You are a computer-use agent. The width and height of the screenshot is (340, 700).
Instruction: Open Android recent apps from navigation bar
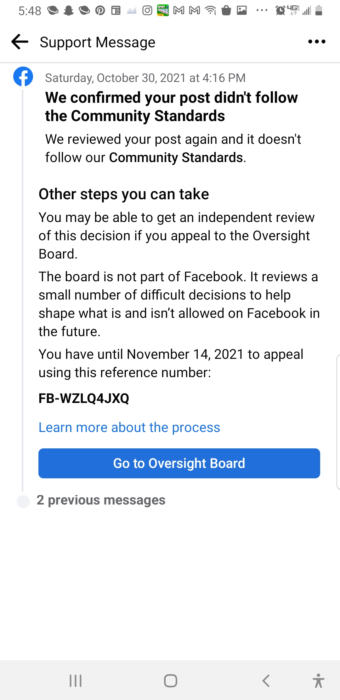(x=76, y=680)
